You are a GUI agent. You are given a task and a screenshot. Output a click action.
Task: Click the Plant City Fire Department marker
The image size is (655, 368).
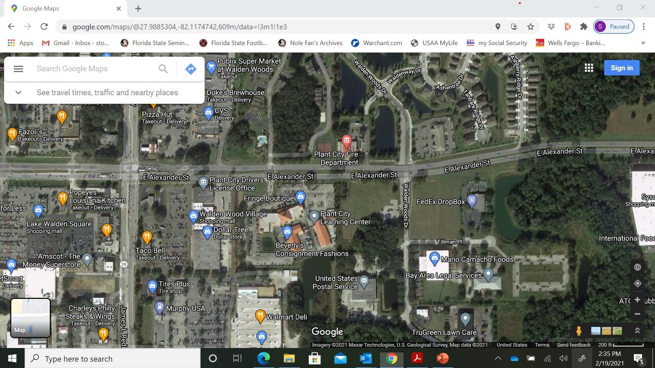pos(347,142)
